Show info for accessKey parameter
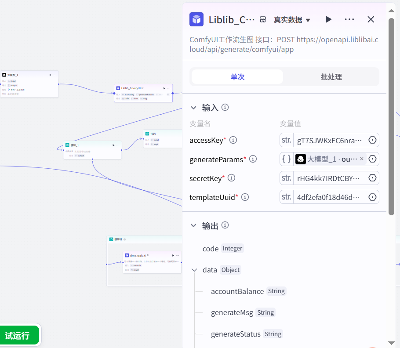400x348 pixels. point(233,140)
